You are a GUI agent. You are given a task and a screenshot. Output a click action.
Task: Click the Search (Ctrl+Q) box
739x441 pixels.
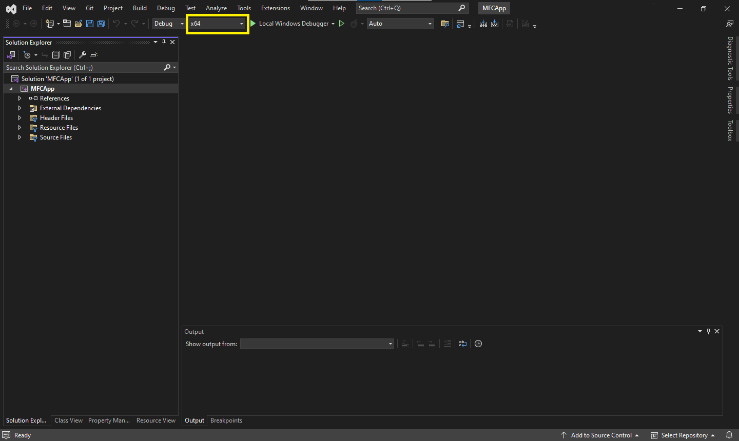point(412,8)
